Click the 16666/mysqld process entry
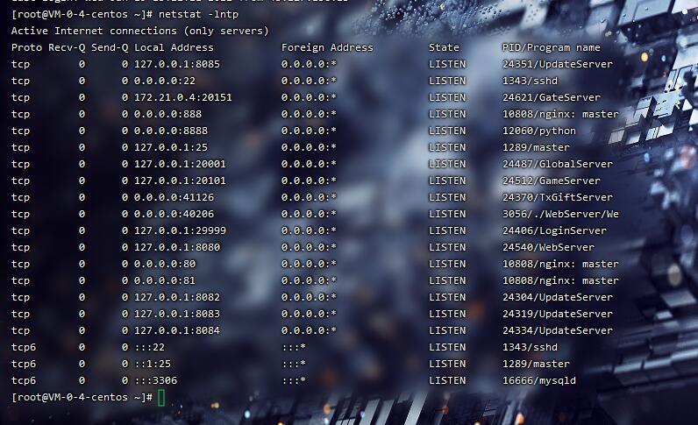This screenshot has width=698, height=425. (x=539, y=380)
